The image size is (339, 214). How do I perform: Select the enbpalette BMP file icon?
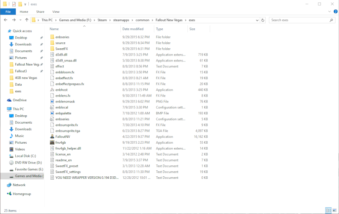(x=52, y=113)
